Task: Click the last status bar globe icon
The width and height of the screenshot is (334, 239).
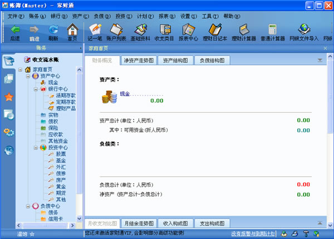Action: pos(317,234)
